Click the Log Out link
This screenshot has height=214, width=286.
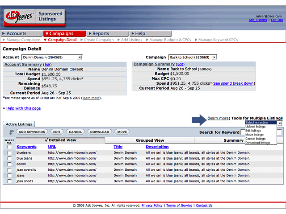(x=277, y=20)
